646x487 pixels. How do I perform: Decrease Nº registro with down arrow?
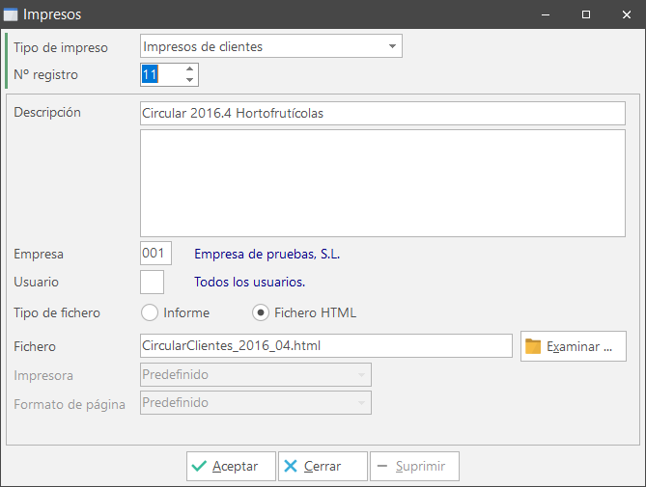pos(189,80)
